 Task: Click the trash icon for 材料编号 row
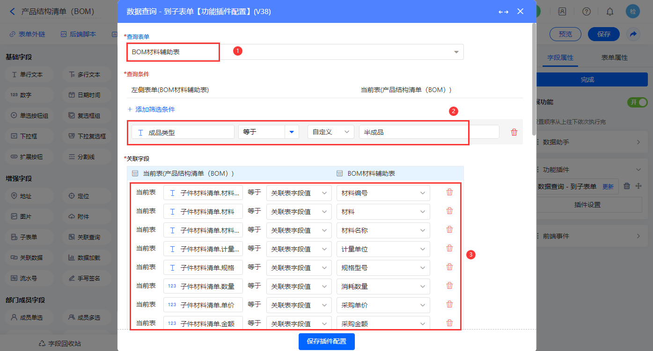(449, 192)
